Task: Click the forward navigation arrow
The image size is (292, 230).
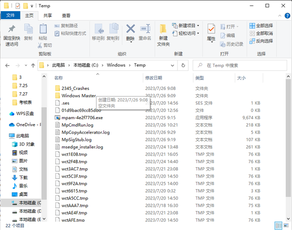Action: [x=18, y=66]
